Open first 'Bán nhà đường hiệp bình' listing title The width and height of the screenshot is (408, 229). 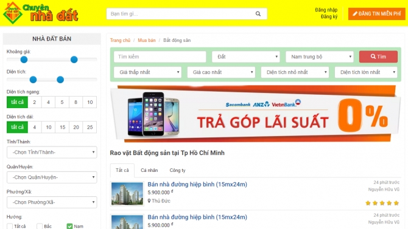click(x=197, y=184)
